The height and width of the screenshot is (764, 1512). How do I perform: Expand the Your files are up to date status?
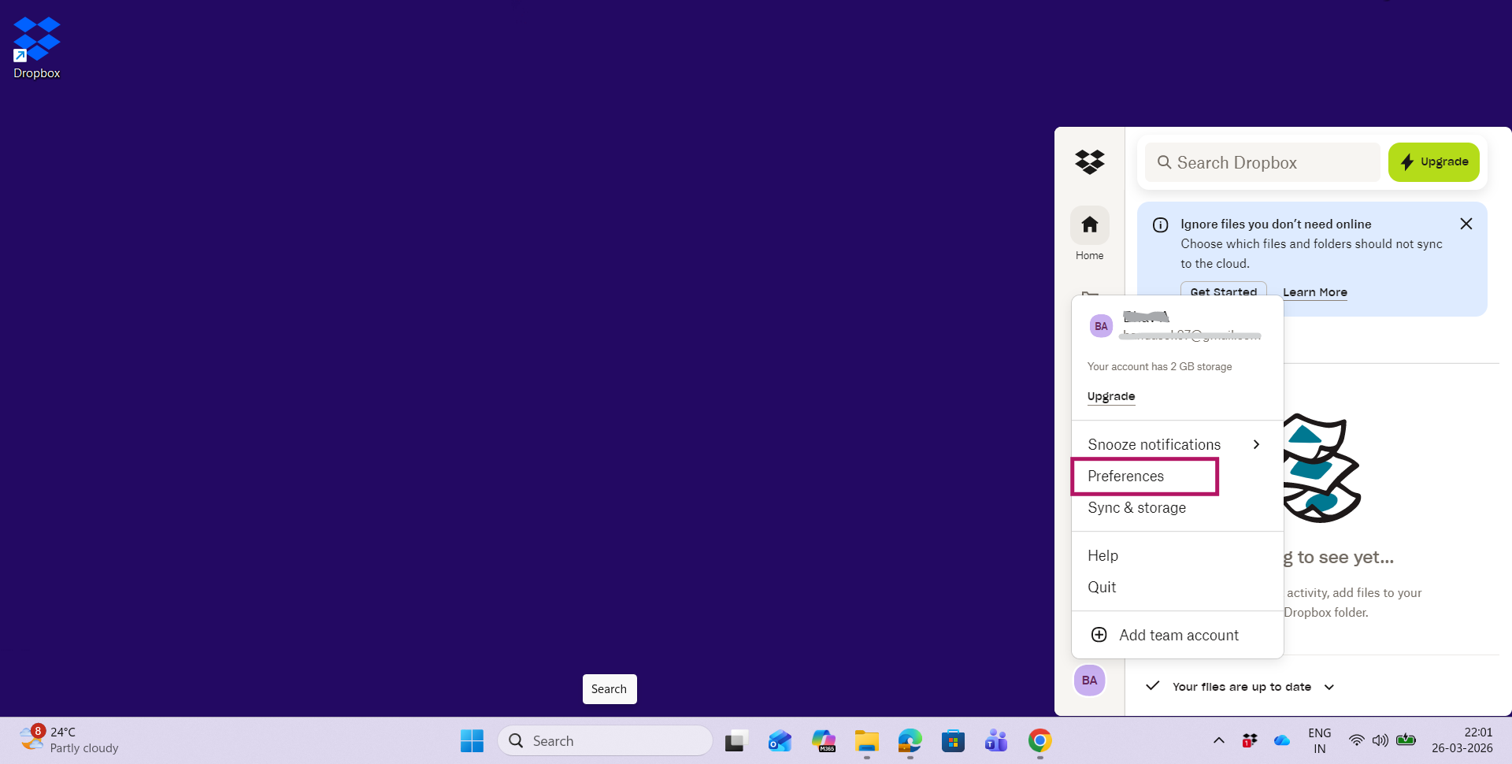1329,686
